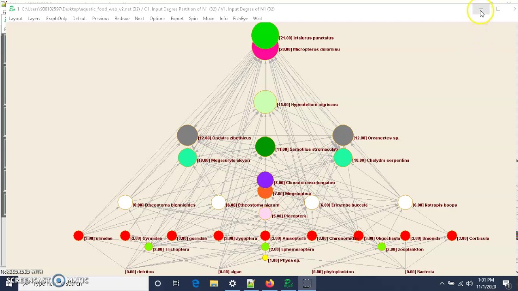Select the white Ericymba buccata node
This screenshot has width=518, height=291.
click(x=312, y=202)
